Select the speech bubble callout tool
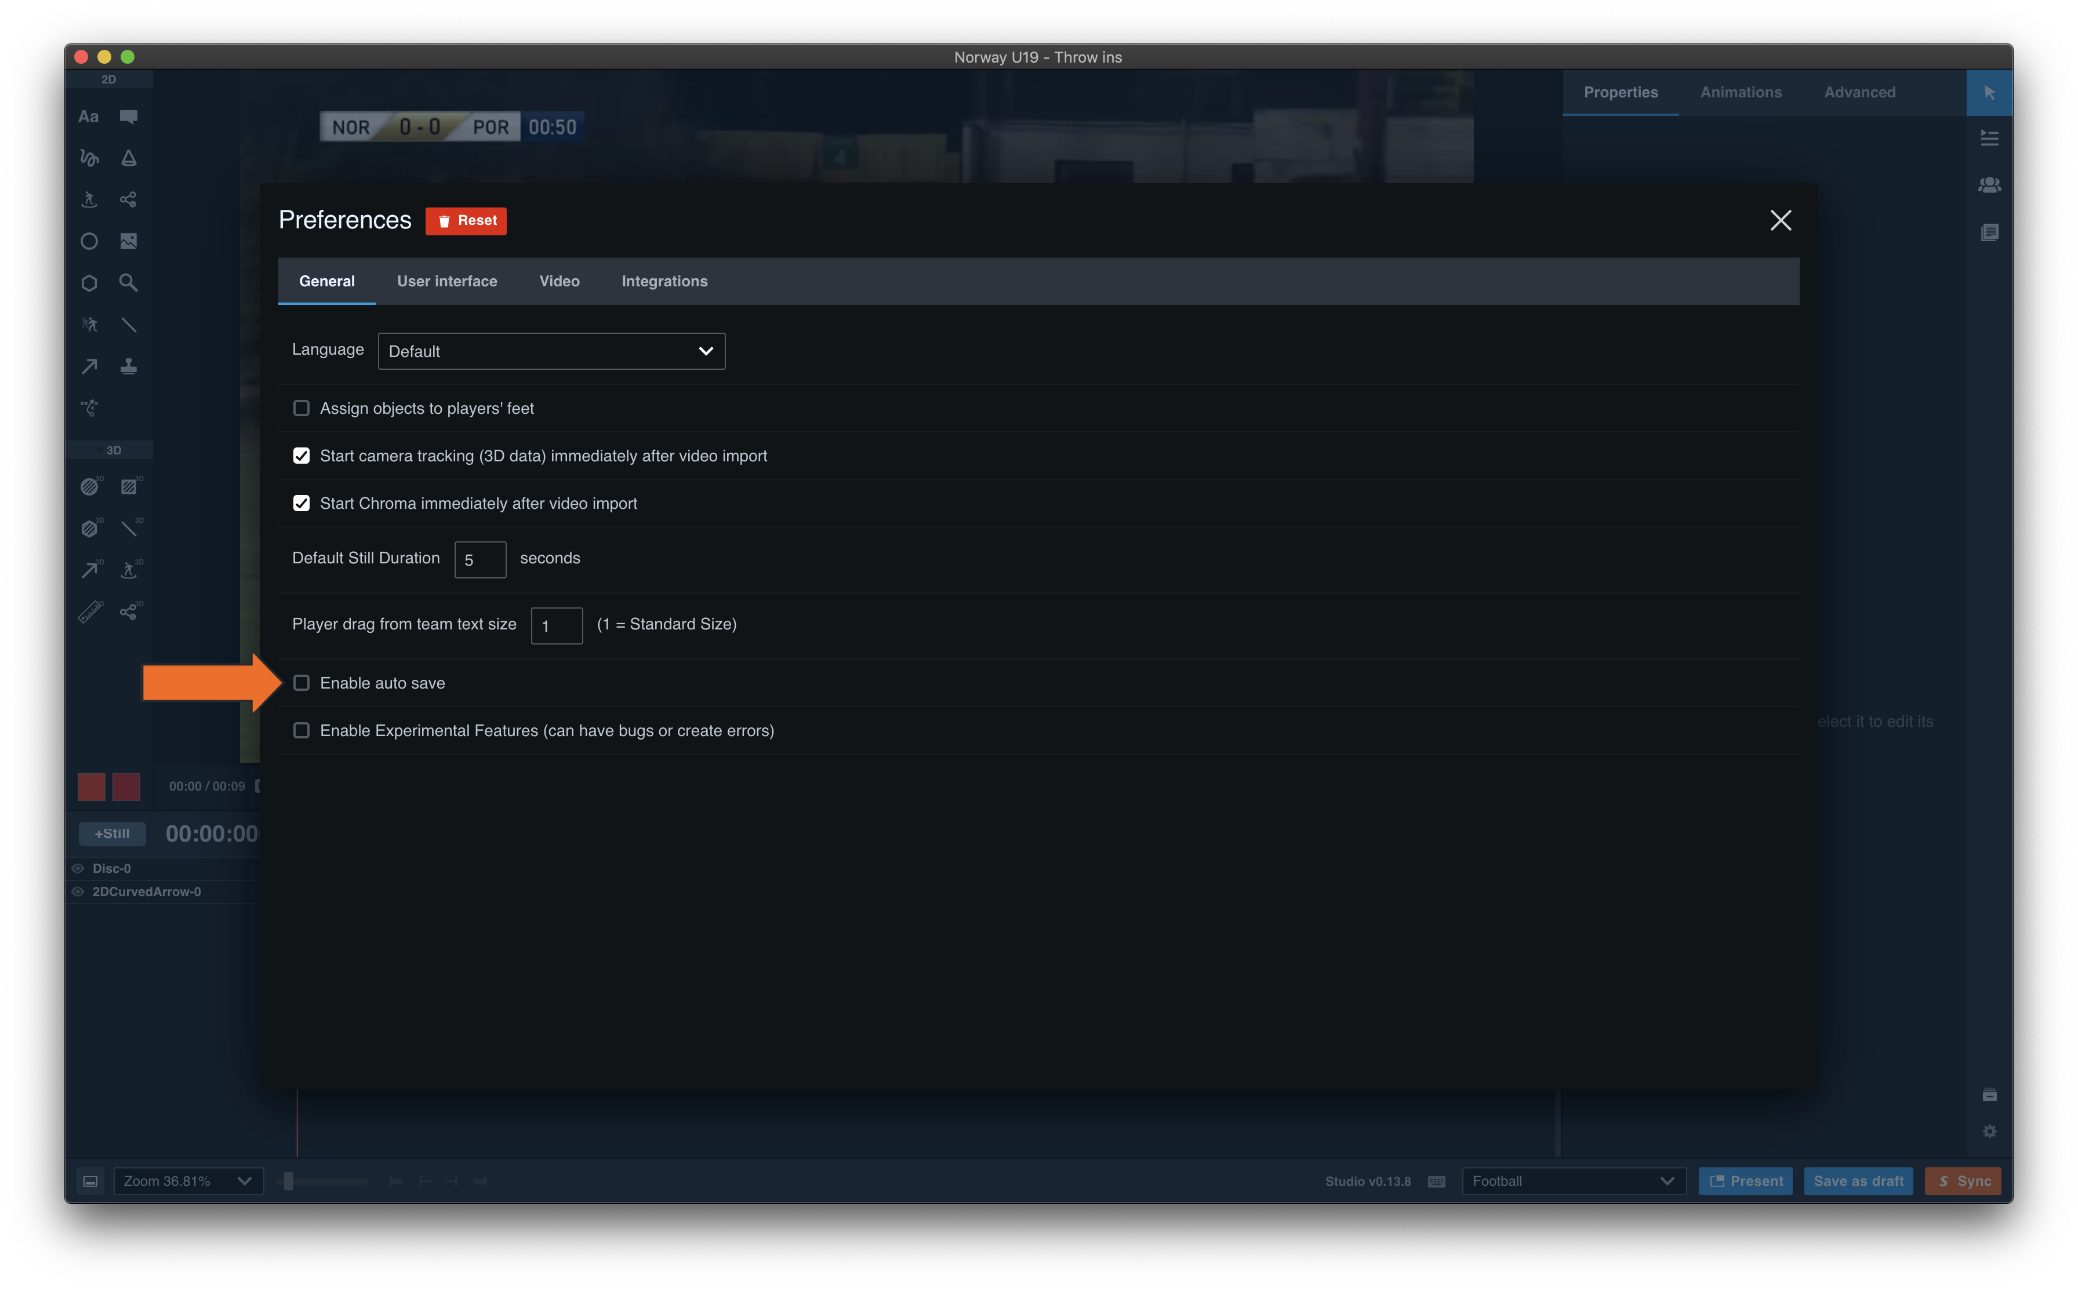2078x1289 pixels. [129, 117]
